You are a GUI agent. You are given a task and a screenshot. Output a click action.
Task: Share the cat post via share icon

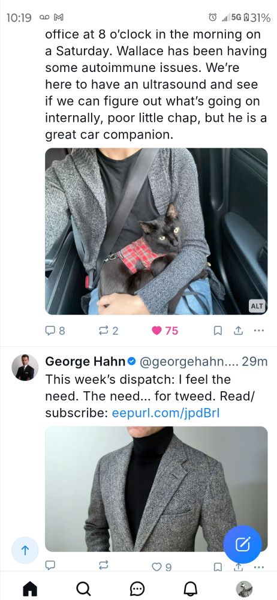pyautogui.click(x=238, y=331)
